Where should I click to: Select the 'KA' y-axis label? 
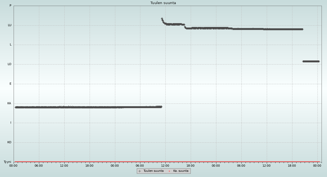[9, 103]
